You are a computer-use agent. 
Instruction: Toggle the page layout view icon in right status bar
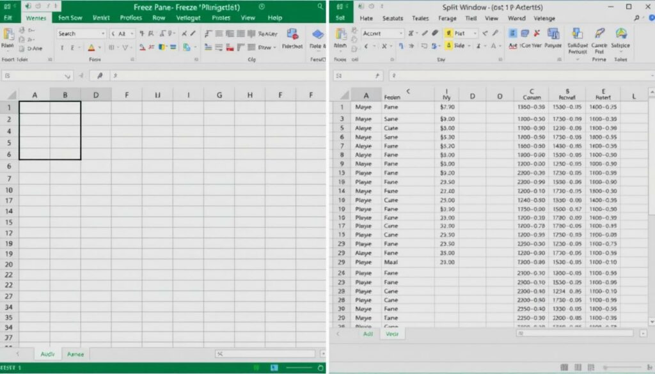click(x=578, y=368)
